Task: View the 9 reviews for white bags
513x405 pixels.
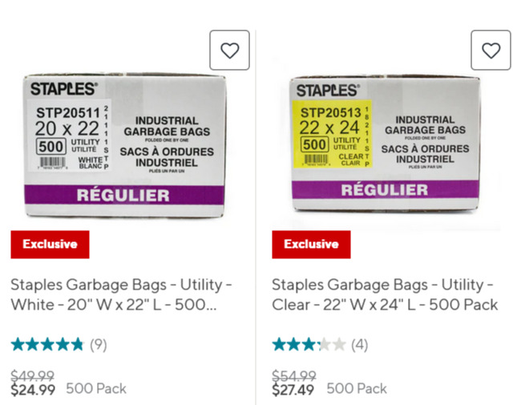Action: (98, 345)
